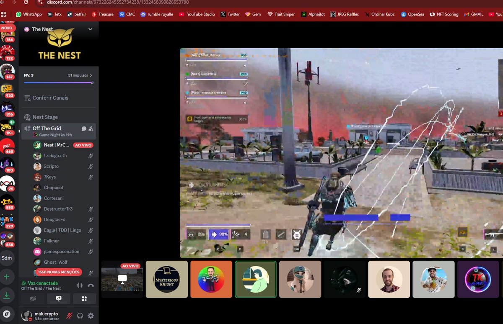The height and width of the screenshot is (324, 503).
Task: Click the main game stream video
Action: (341, 153)
